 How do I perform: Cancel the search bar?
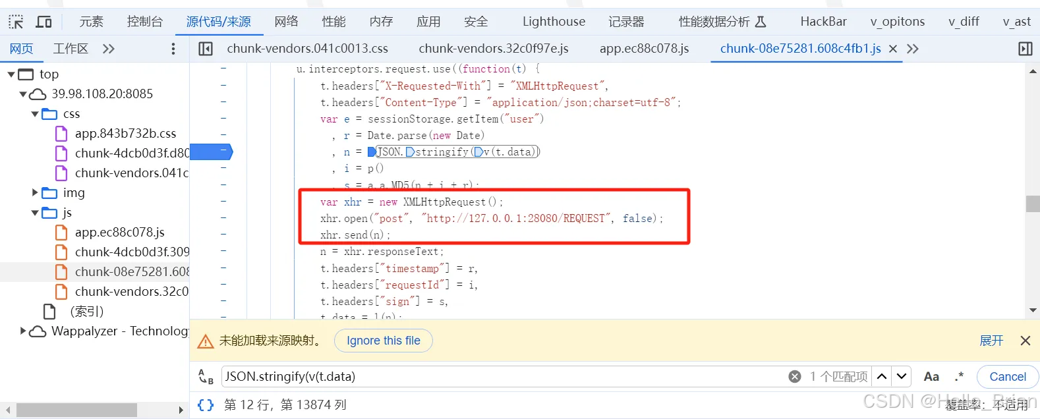click(1007, 377)
